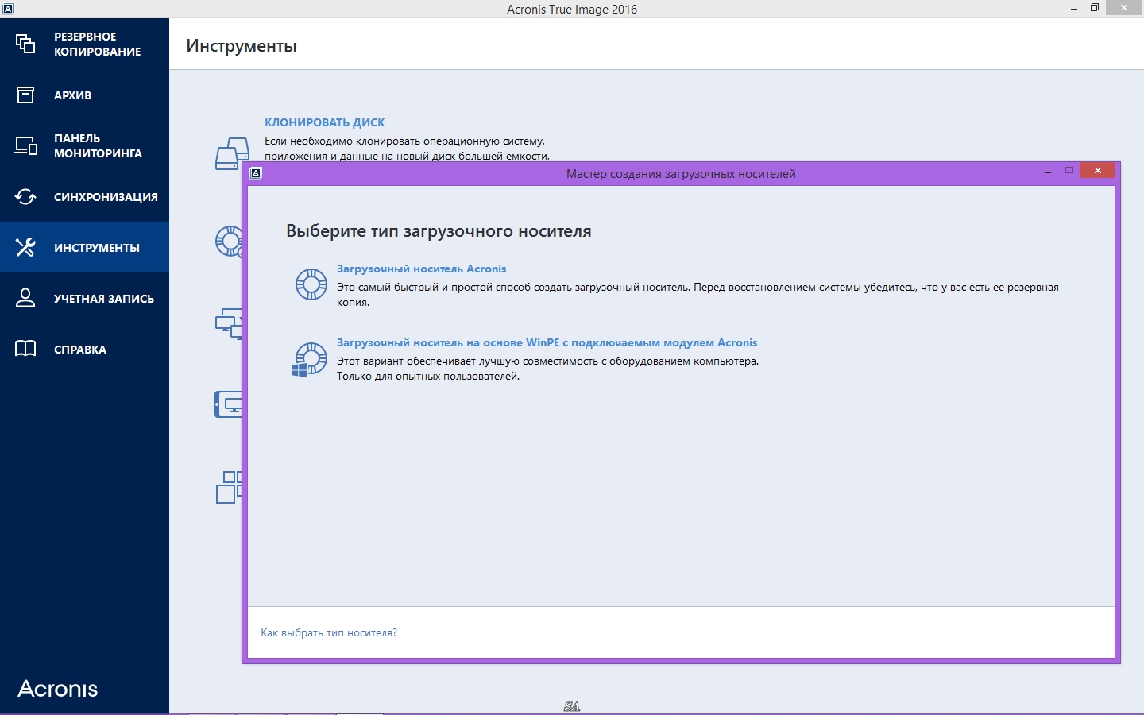Open КЛОНИРОВАТЬ ДИСК tool link

pos(324,122)
